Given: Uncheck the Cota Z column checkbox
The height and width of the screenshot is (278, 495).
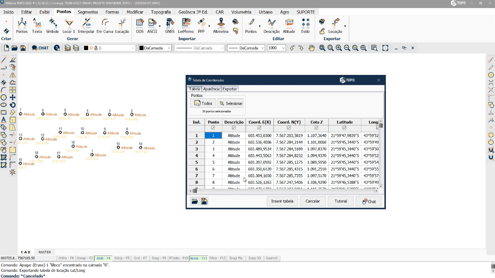Looking at the screenshot, I should click(316, 128).
